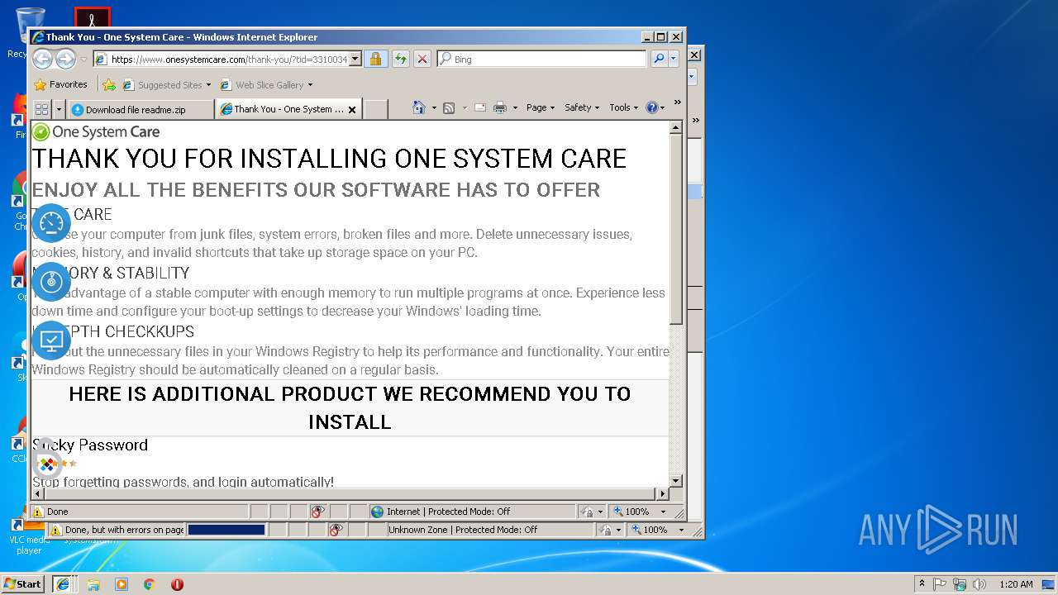This screenshot has width=1058, height=595.
Task: Click the In-Depth Checkups monitor icon
Action: click(51, 340)
